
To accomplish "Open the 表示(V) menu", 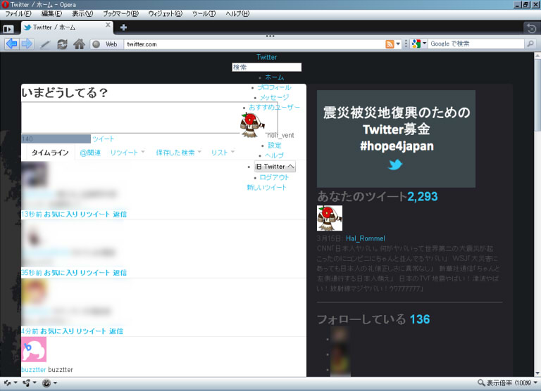I will 82,14.
